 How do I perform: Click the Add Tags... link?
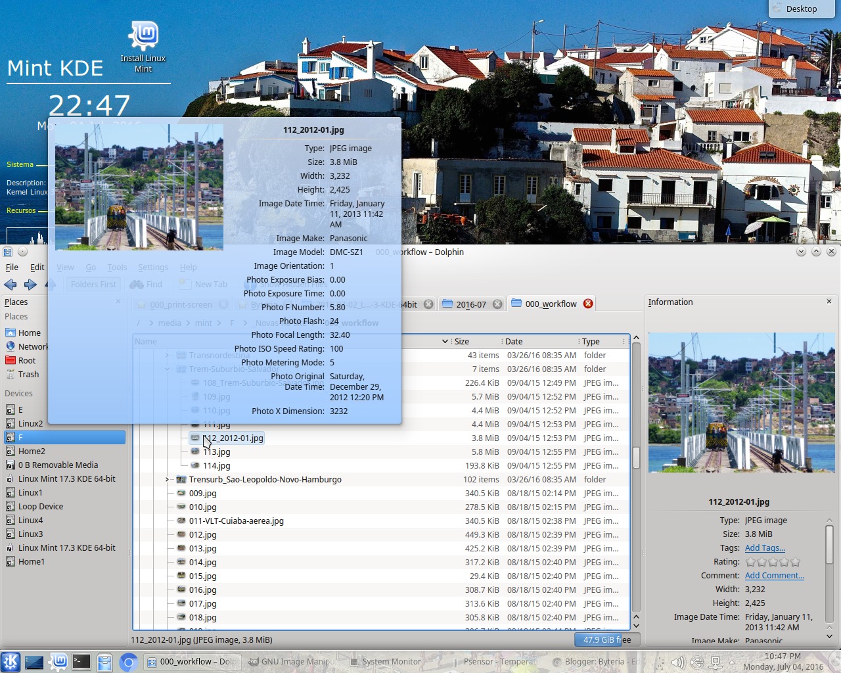pyautogui.click(x=765, y=548)
